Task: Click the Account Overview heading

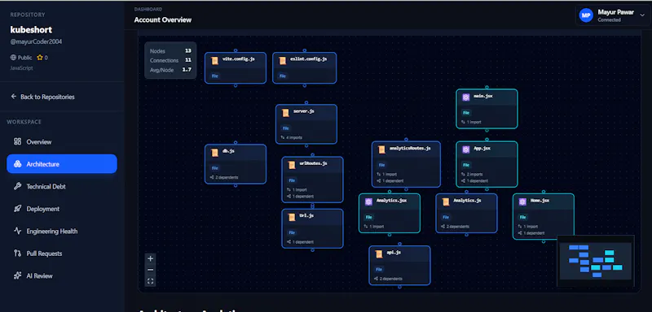Action: 163,19
